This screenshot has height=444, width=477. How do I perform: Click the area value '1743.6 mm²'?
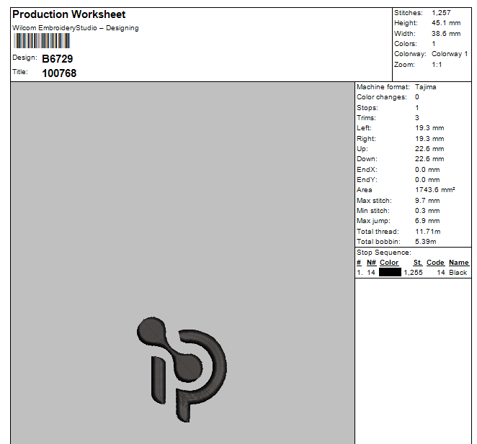pos(435,190)
